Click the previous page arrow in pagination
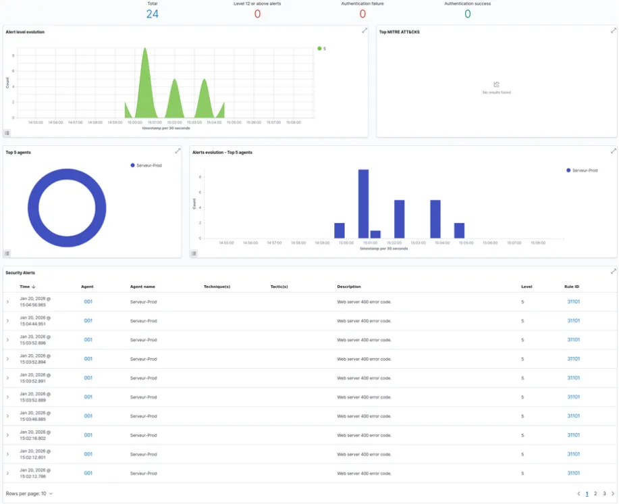This screenshot has width=619, height=504. (578, 494)
